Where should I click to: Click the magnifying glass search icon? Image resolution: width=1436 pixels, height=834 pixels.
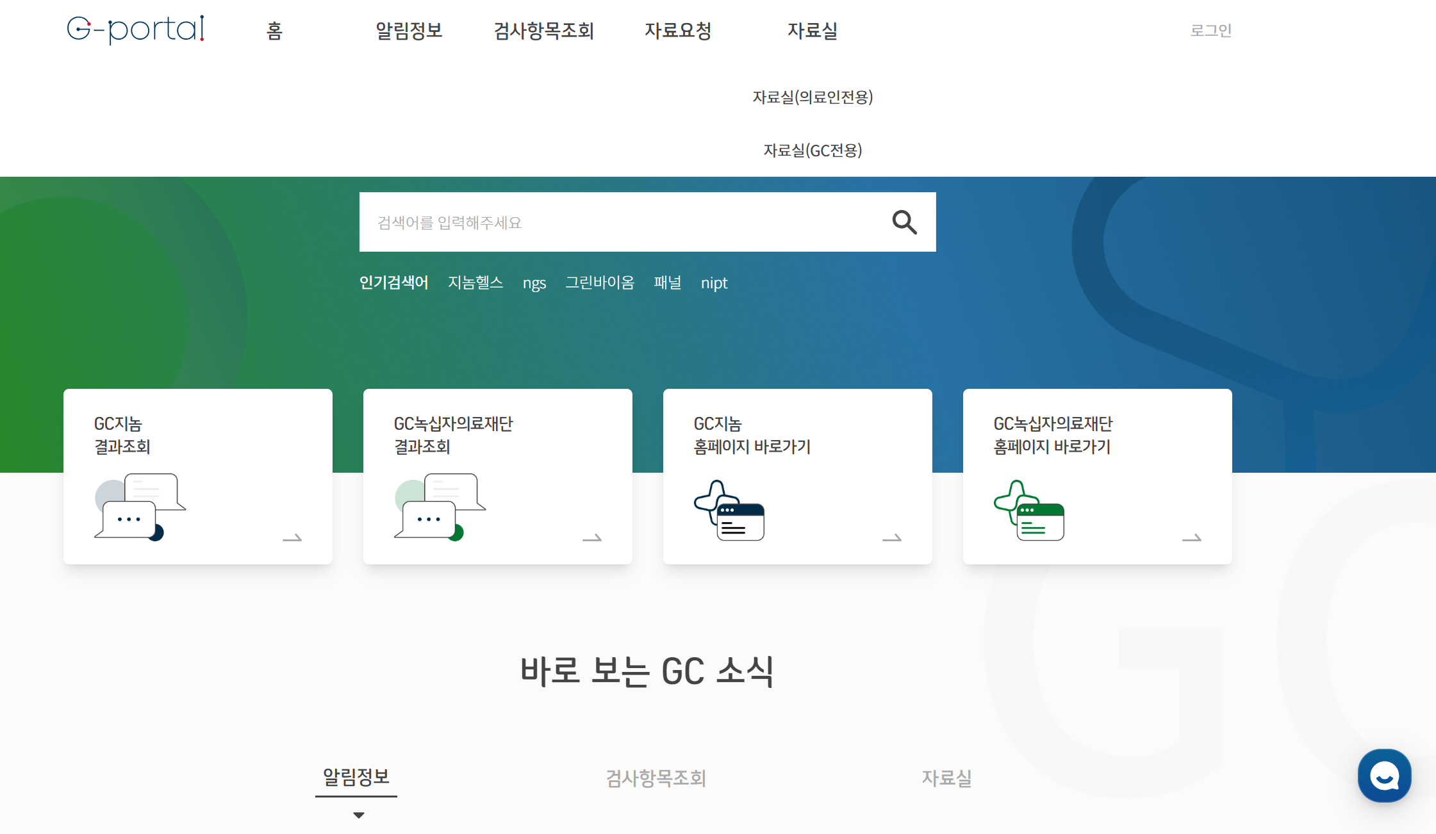coord(904,222)
